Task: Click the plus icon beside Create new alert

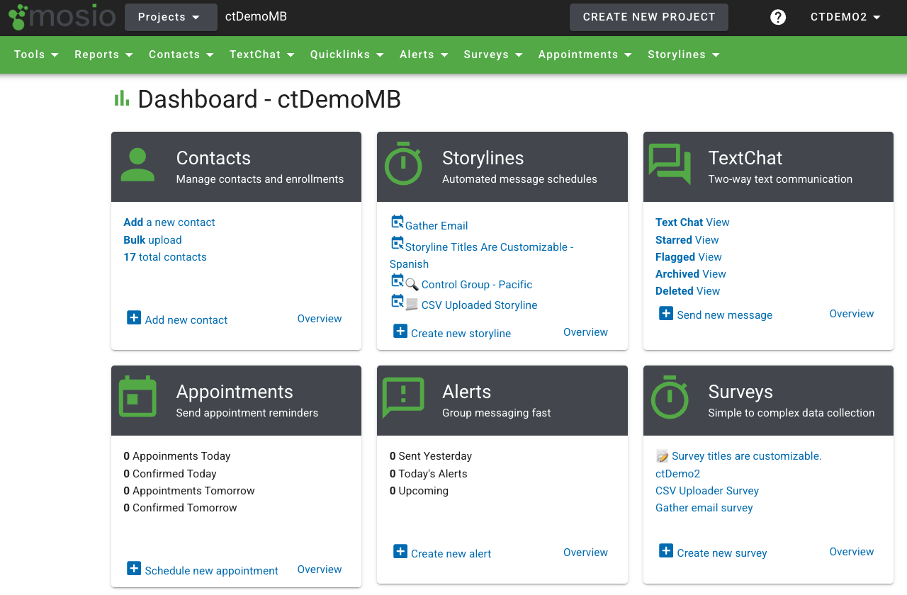Action: (x=400, y=551)
